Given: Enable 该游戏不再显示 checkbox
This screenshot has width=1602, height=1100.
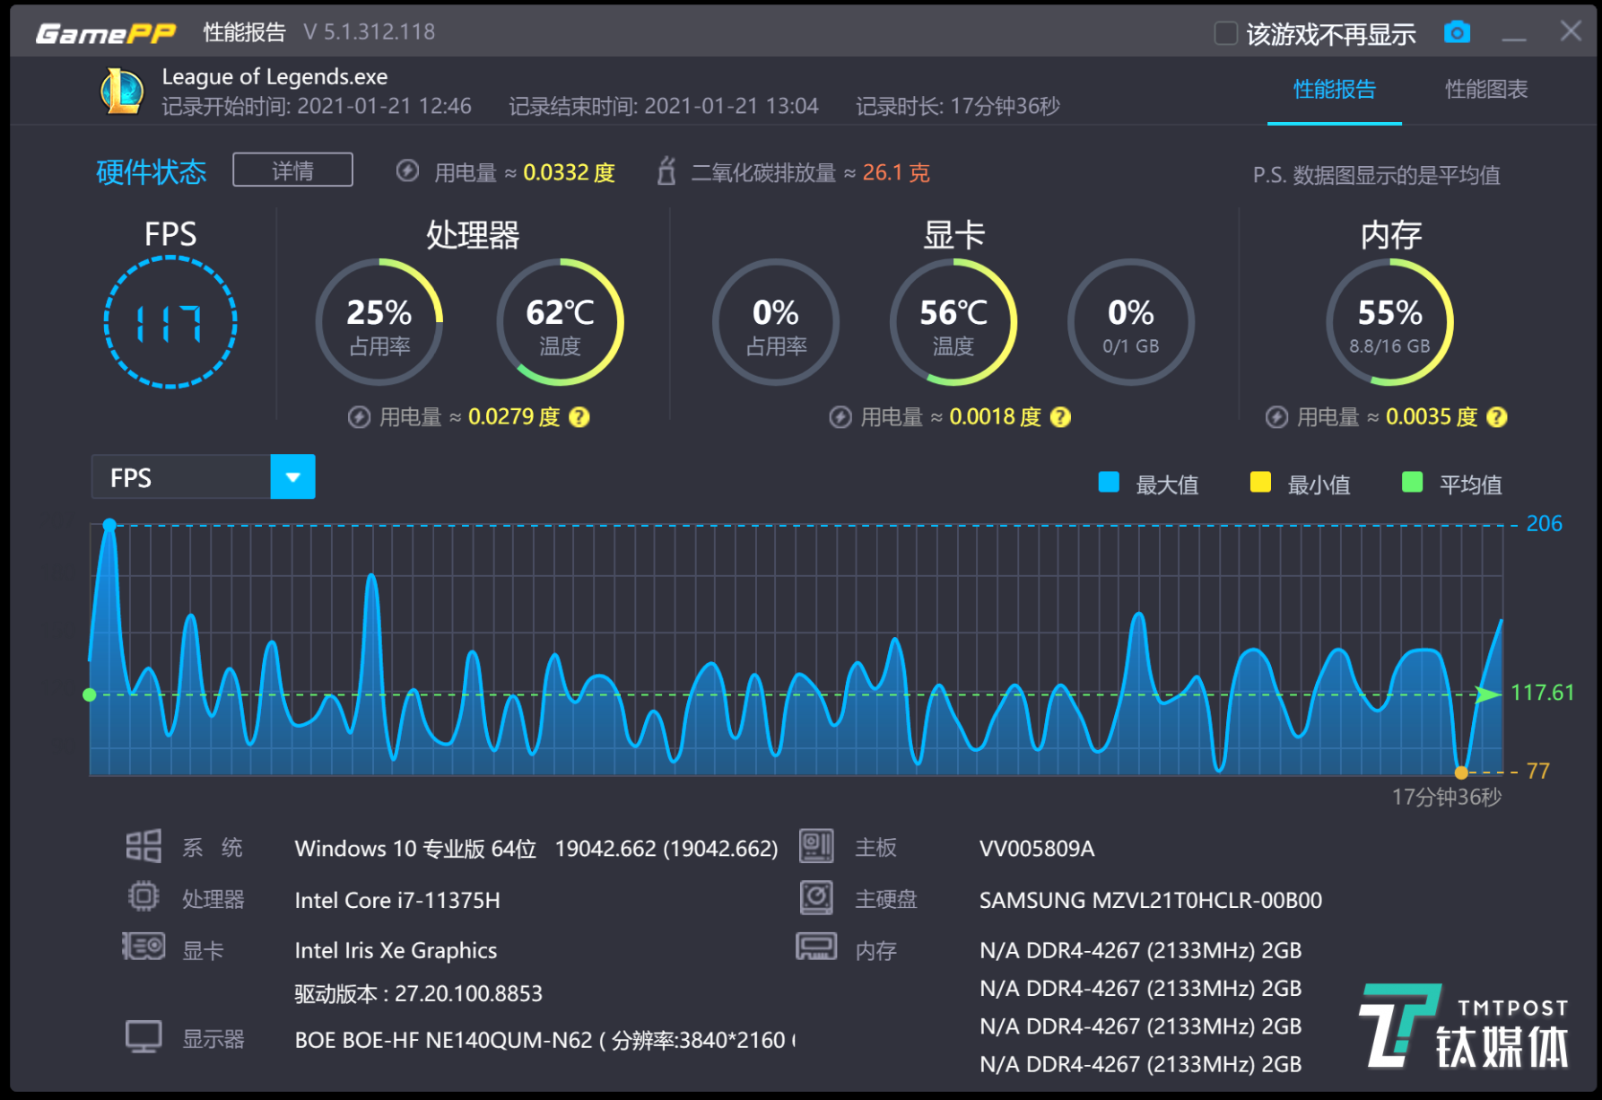Looking at the screenshot, I should click(x=1225, y=33).
